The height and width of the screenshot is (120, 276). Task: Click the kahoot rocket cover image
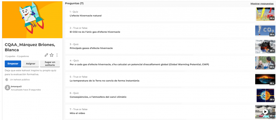coord(32,19)
